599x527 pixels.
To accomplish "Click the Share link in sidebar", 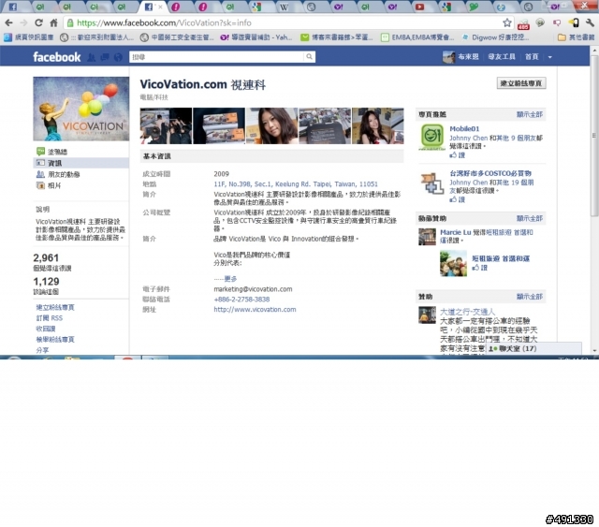I will [x=42, y=350].
